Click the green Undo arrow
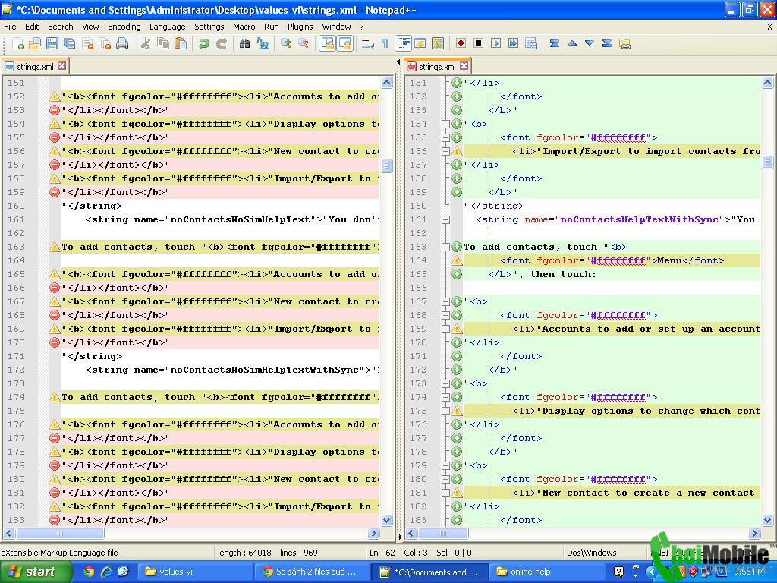This screenshot has height=583, width=777. point(203,44)
